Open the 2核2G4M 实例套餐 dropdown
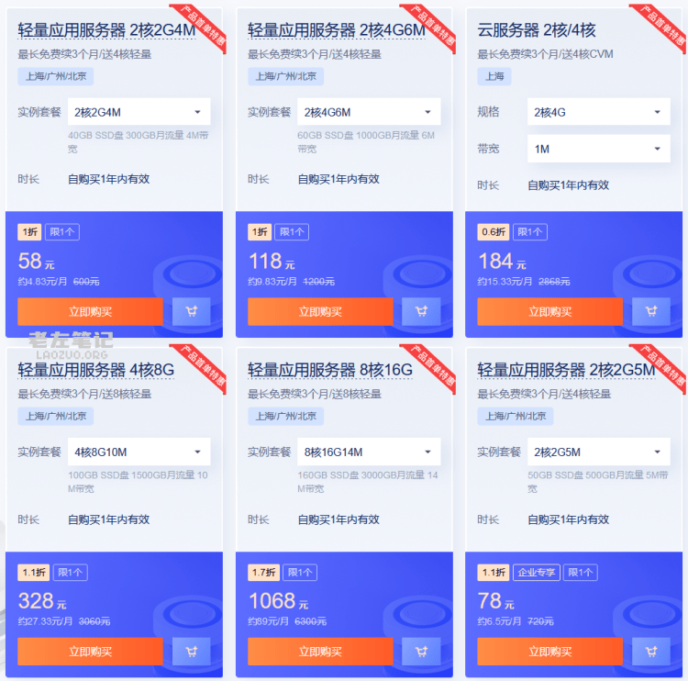The width and height of the screenshot is (688, 681). [139, 112]
